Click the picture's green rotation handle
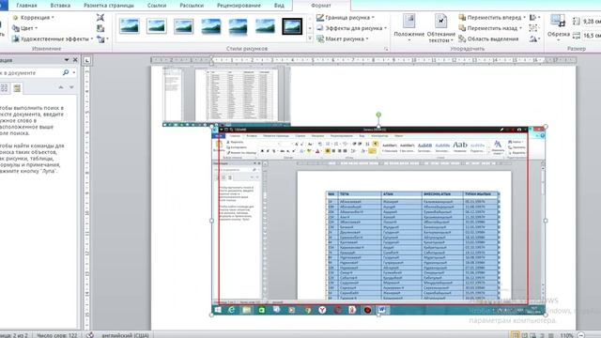601x338 pixels. (x=378, y=115)
